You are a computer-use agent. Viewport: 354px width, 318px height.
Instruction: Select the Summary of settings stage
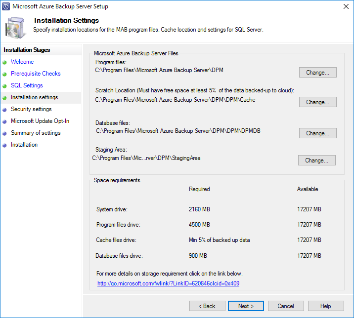point(36,133)
